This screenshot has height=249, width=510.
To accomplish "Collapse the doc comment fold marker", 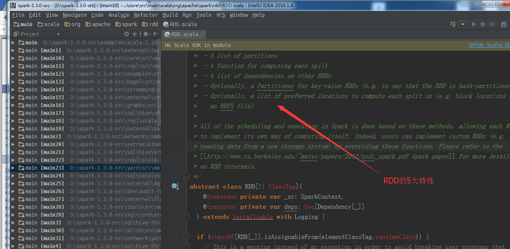I will click(187, 176).
